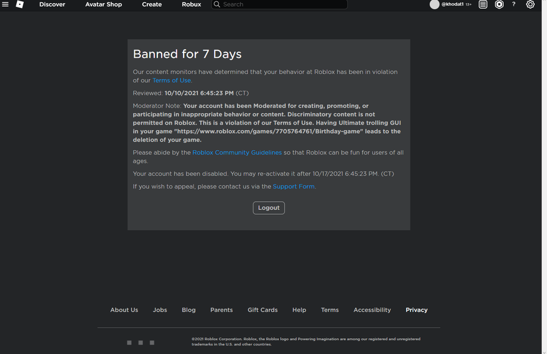Click the question mark help icon
The height and width of the screenshot is (354, 547).
click(514, 4)
